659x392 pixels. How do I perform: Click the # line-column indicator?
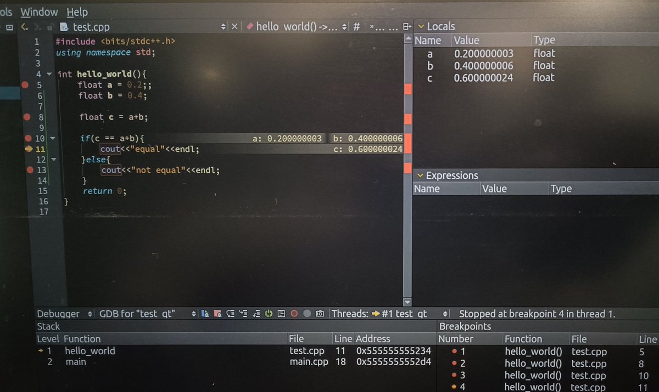click(356, 26)
